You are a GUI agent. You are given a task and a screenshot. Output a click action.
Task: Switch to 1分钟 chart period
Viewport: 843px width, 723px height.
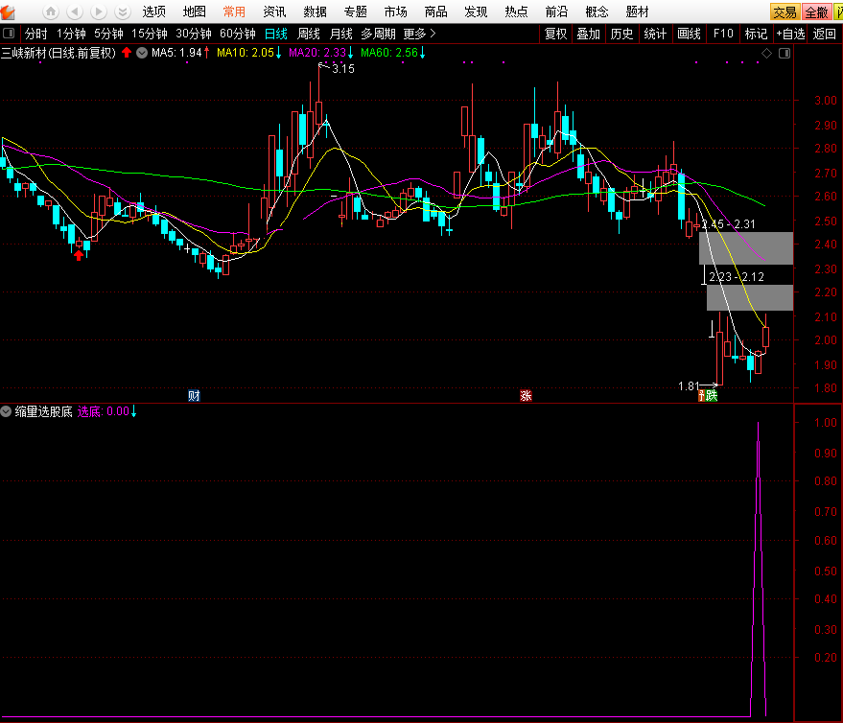[71, 34]
